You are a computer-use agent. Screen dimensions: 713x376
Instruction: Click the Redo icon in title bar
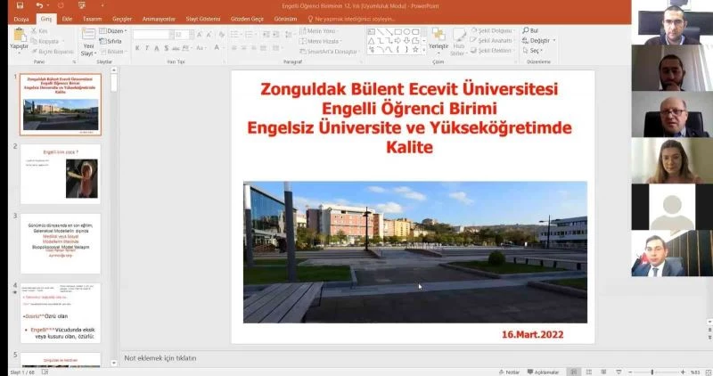[x=61, y=5]
